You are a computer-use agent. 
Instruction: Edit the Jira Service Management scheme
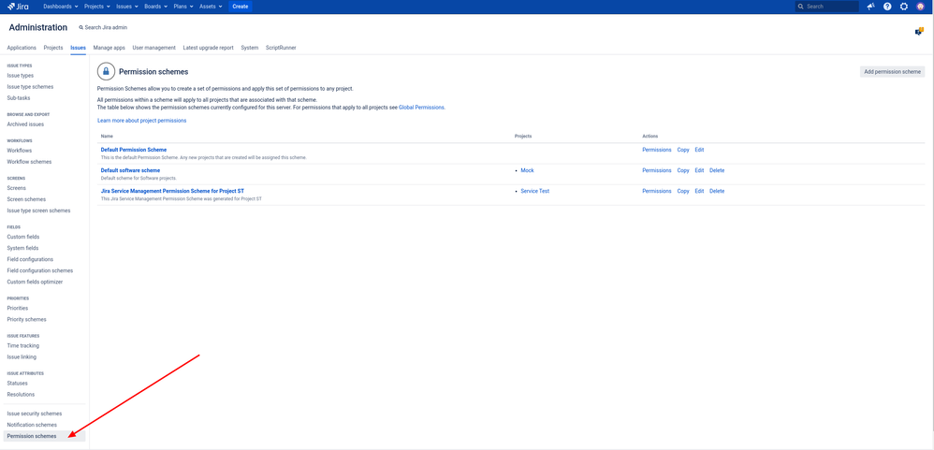pos(699,191)
